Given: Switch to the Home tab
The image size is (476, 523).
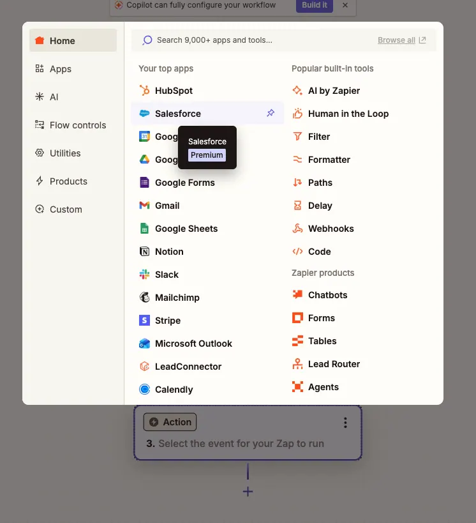Looking at the screenshot, I should tap(73, 40).
